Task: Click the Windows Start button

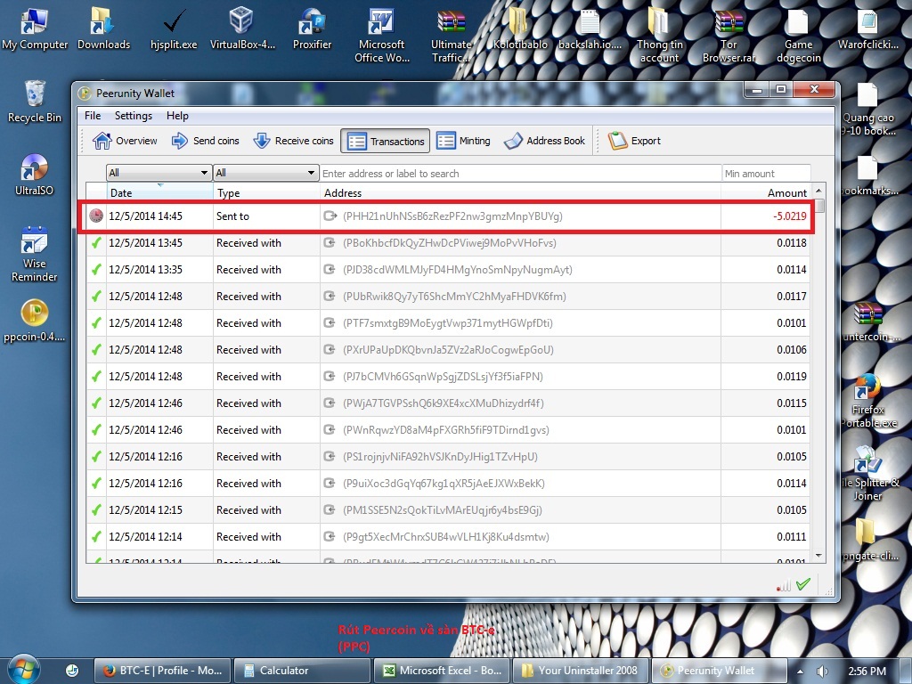Action: pos(24,670)
